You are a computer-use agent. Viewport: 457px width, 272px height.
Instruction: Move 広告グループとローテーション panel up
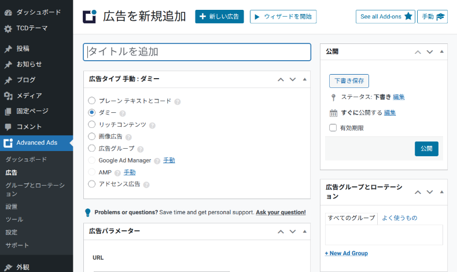click(x=418, y=192)
